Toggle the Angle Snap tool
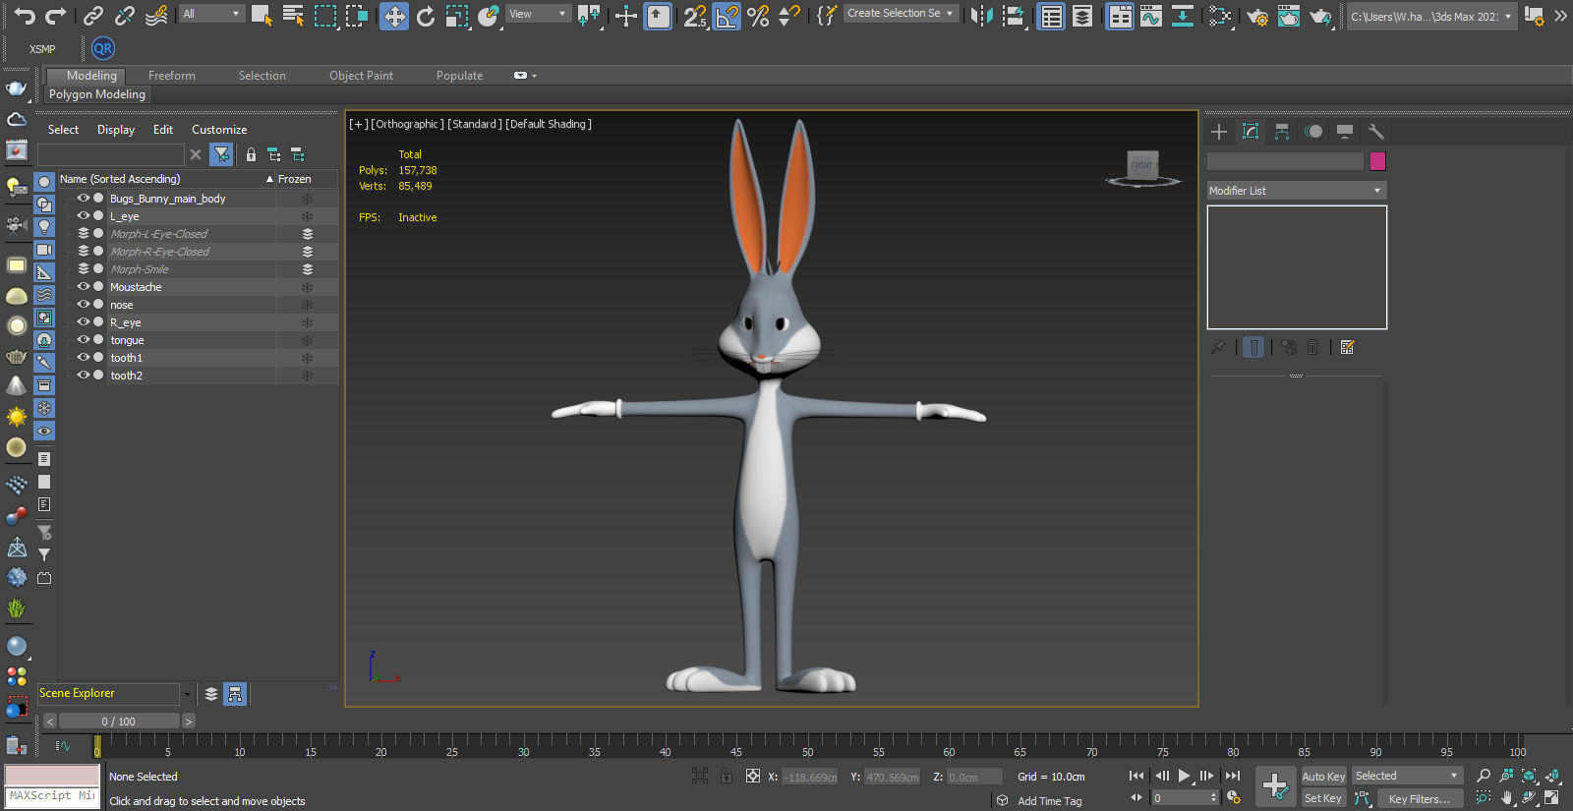This screenshot has height=811, width=1573. pyautogui.click(x=727, y=16)
